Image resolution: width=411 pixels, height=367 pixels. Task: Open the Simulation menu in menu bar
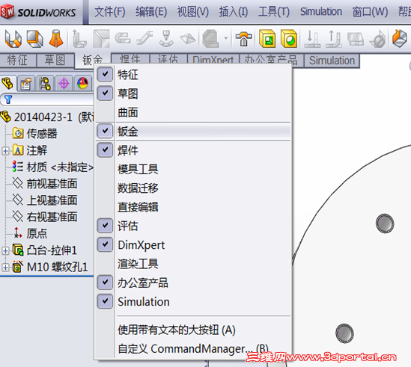click(x=321, y=12)
